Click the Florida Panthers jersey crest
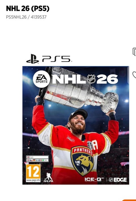This screenshot has height=201, width=136. 82,161
